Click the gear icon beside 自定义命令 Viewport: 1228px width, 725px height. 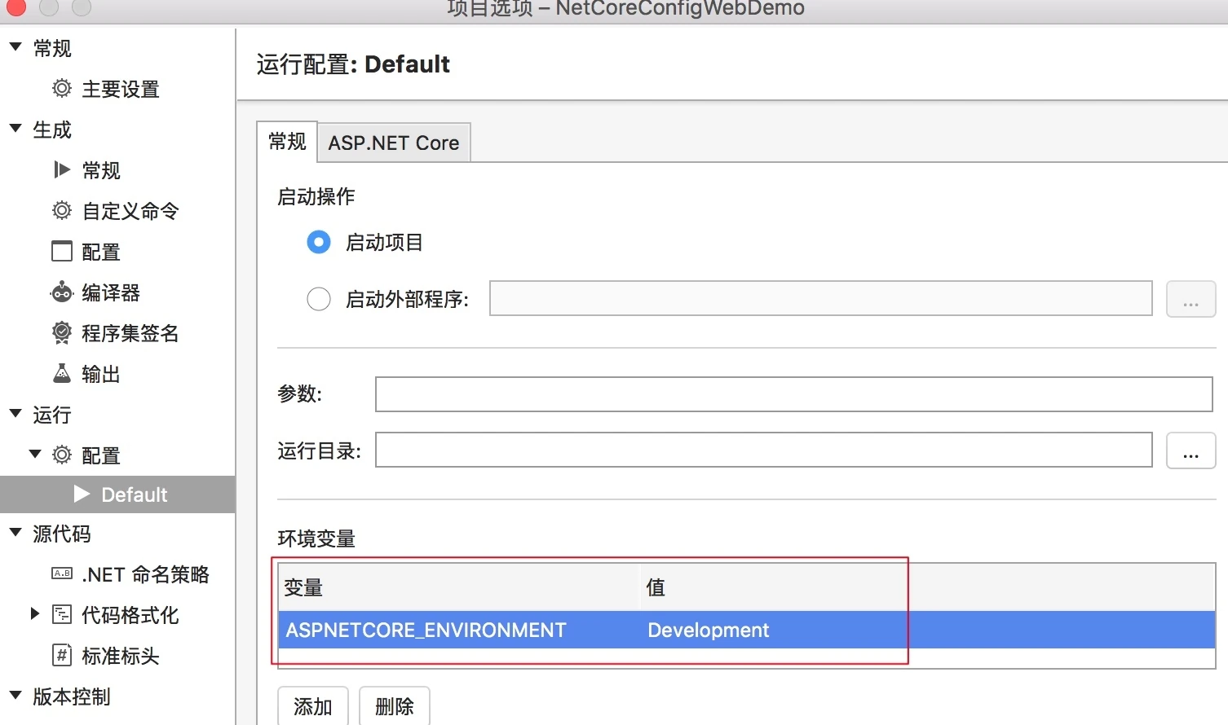[x=62, y=210]
